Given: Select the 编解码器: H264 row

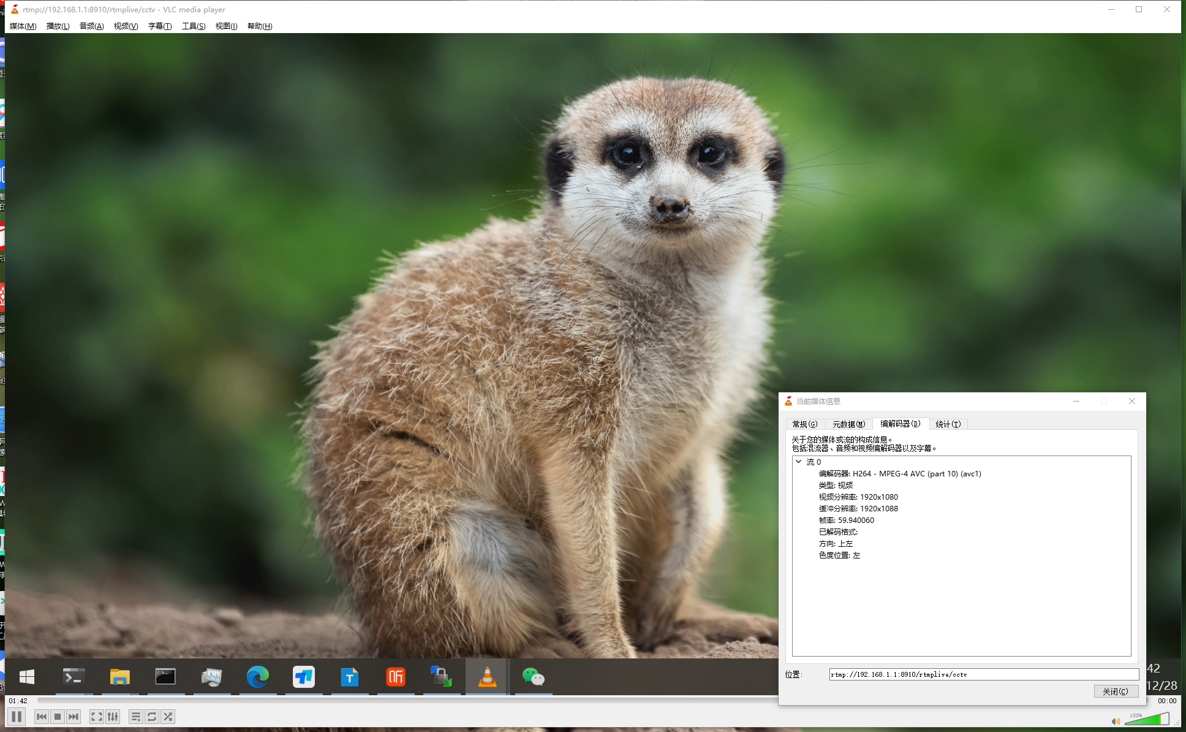Looking at the screenshot, I should click(x=900, y=473).
